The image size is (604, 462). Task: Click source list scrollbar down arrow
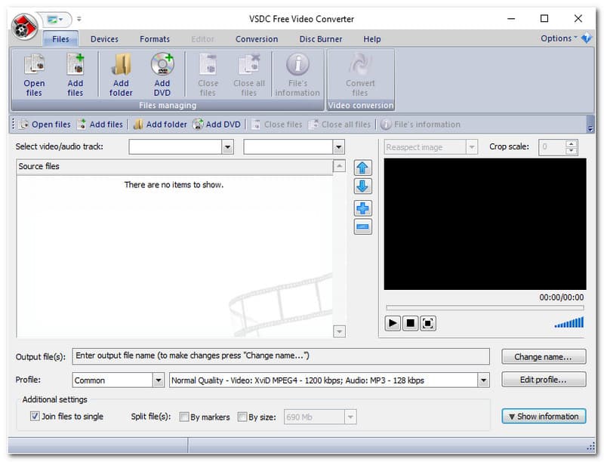pyautogui.click(x=339, y=331)
